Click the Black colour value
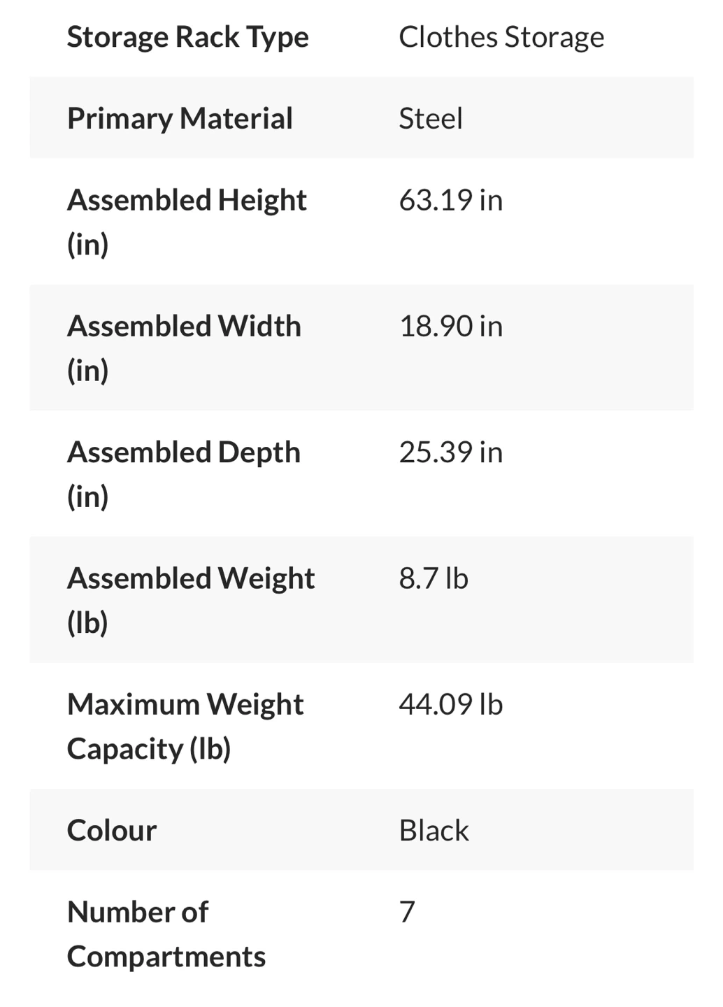The image size is (723, 1007). (x=434, y=831)
